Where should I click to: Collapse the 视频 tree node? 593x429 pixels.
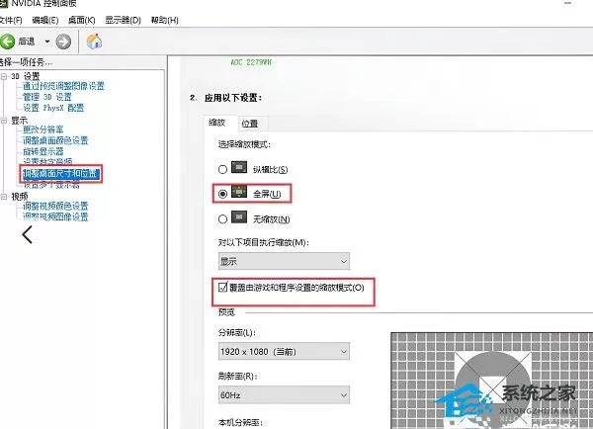point(4,197)
